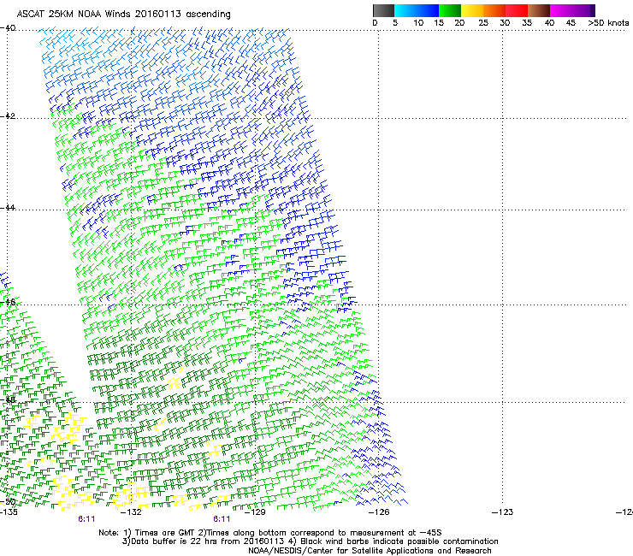Screen dimensions: 633x556
Task: Click the 'Times are GMT' note line
Action: pyautogui.click(x=270, y=533)
